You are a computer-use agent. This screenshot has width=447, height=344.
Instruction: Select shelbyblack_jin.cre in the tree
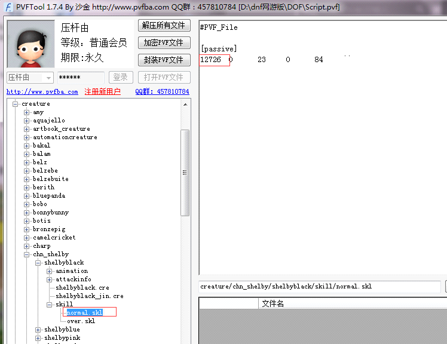(90, 296)
